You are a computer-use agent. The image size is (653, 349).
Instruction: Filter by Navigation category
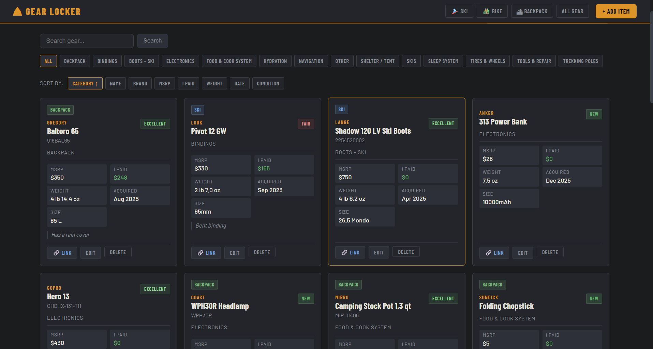coord(311,61)
